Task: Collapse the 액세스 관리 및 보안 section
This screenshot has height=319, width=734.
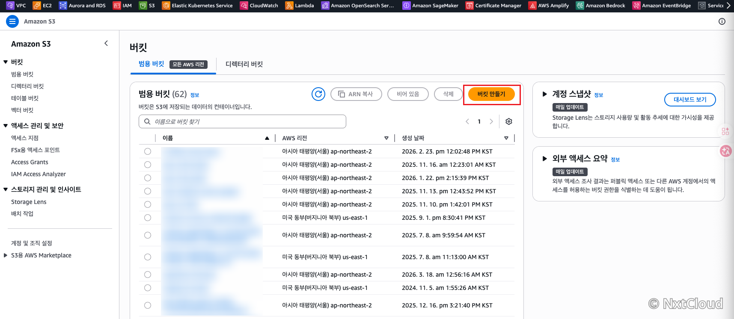Action: click(x=6, y=126)
